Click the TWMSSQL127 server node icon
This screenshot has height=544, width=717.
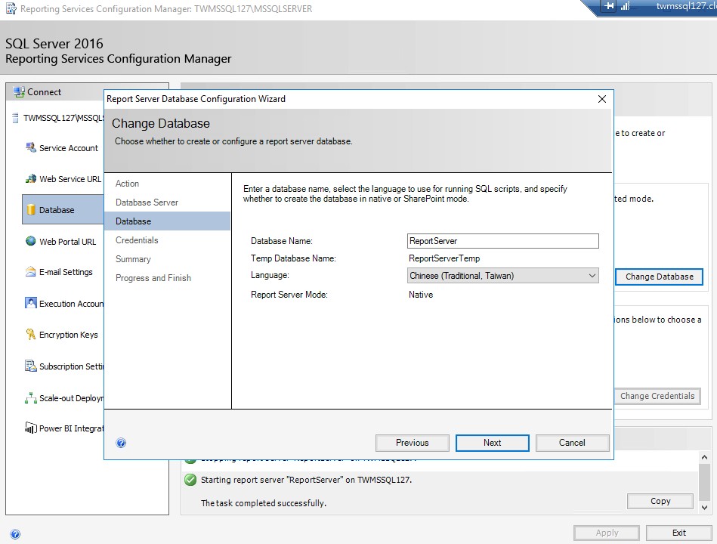click(x=15, y=118)
